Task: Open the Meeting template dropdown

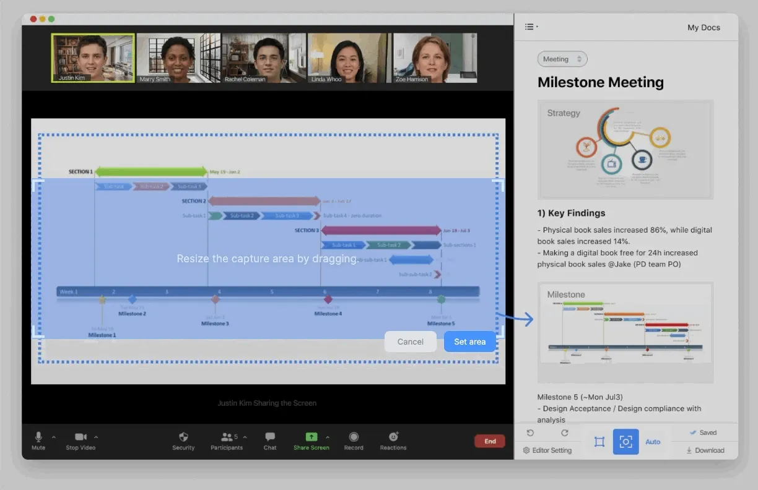Action: [562, 59]
